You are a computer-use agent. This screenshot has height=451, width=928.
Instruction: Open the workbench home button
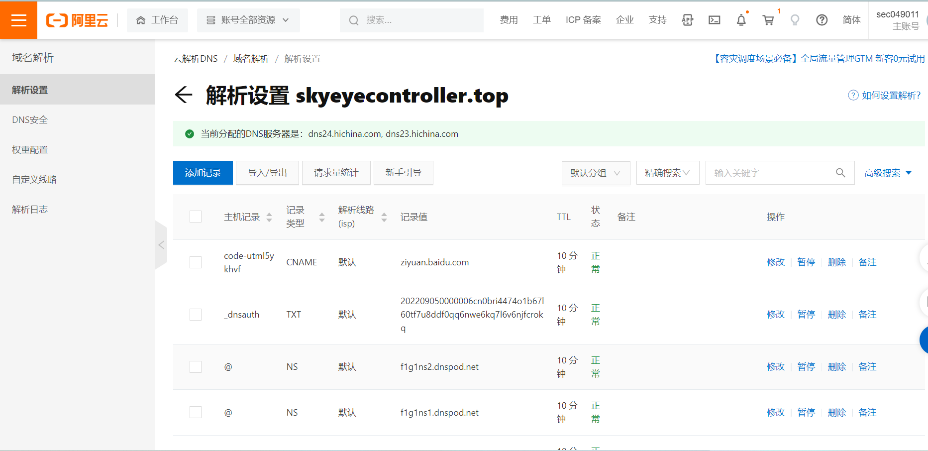click(157, 20)
